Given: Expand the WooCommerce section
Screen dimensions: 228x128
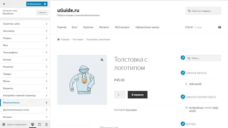Looking at the screenshot, I should click(x=25, y=103).
